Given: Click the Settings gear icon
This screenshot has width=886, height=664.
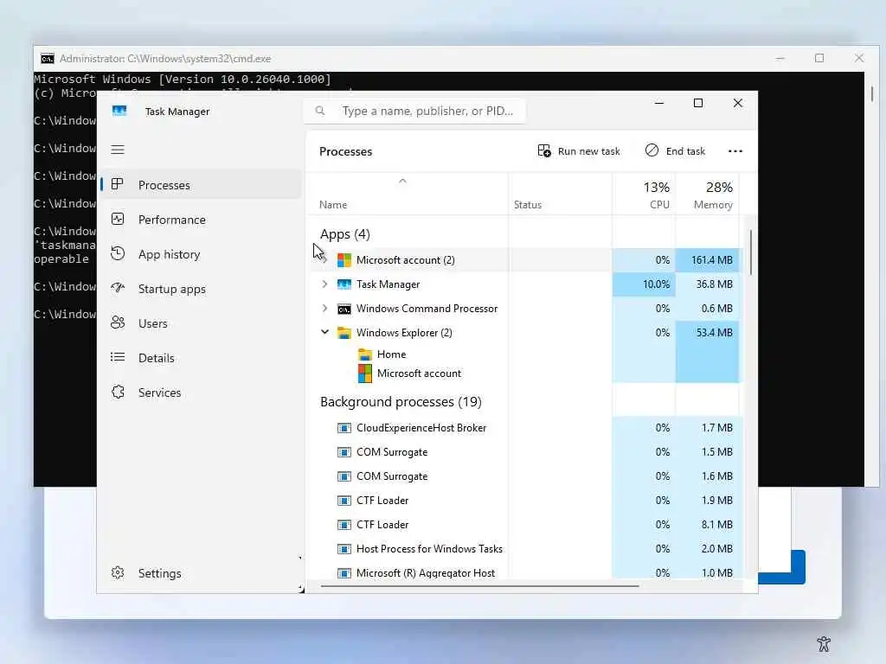Looking at the screenshot, I should (x=118, y=572).
